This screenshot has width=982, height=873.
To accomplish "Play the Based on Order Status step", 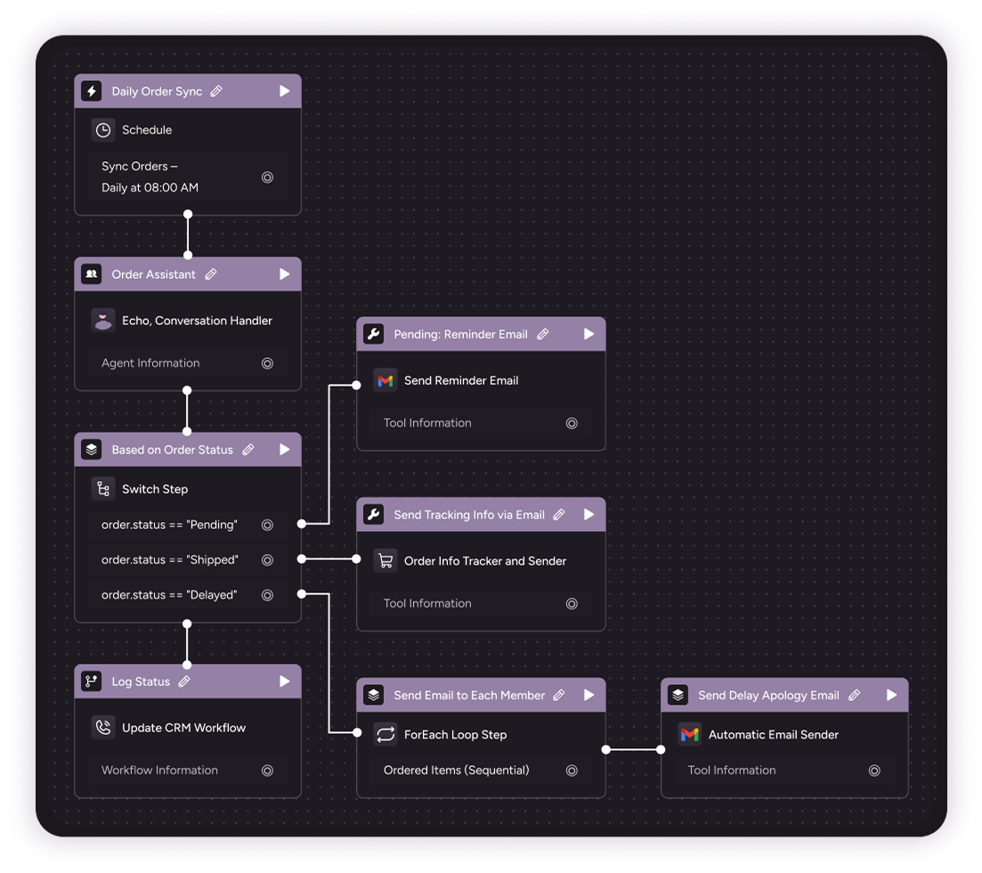I will point(284,450).
